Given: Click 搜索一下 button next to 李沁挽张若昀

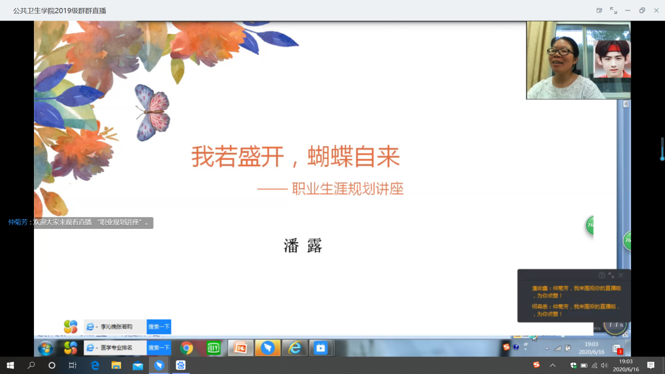Looking at the screenshot, I should (x=159, y=327).
